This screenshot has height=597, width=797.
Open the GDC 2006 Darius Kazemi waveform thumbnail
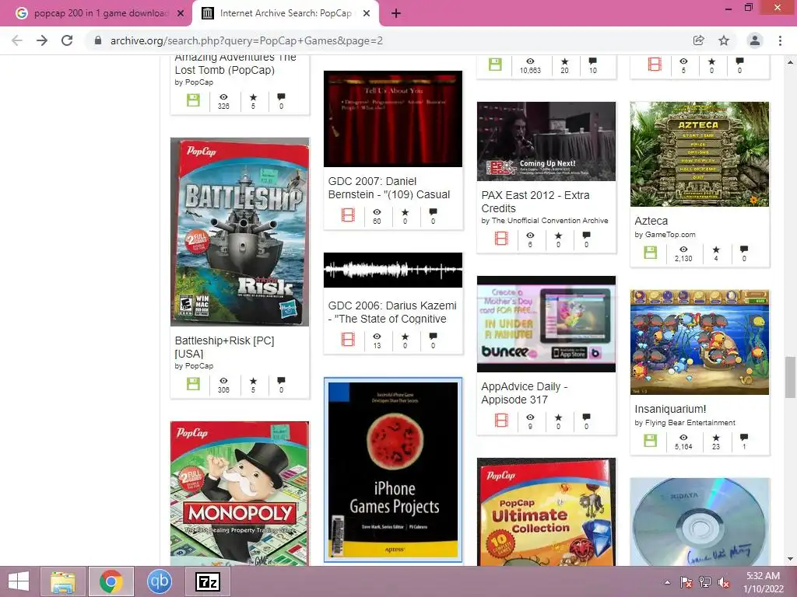click(x=393, y=270)
